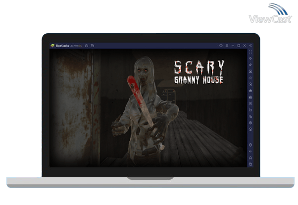Viewport: 298px width, 205px height.
Task: Open the BlueStacks help icon
Action: 221,46
